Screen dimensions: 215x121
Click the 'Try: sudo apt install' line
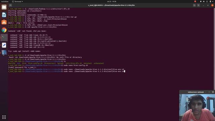pos(24,51)
